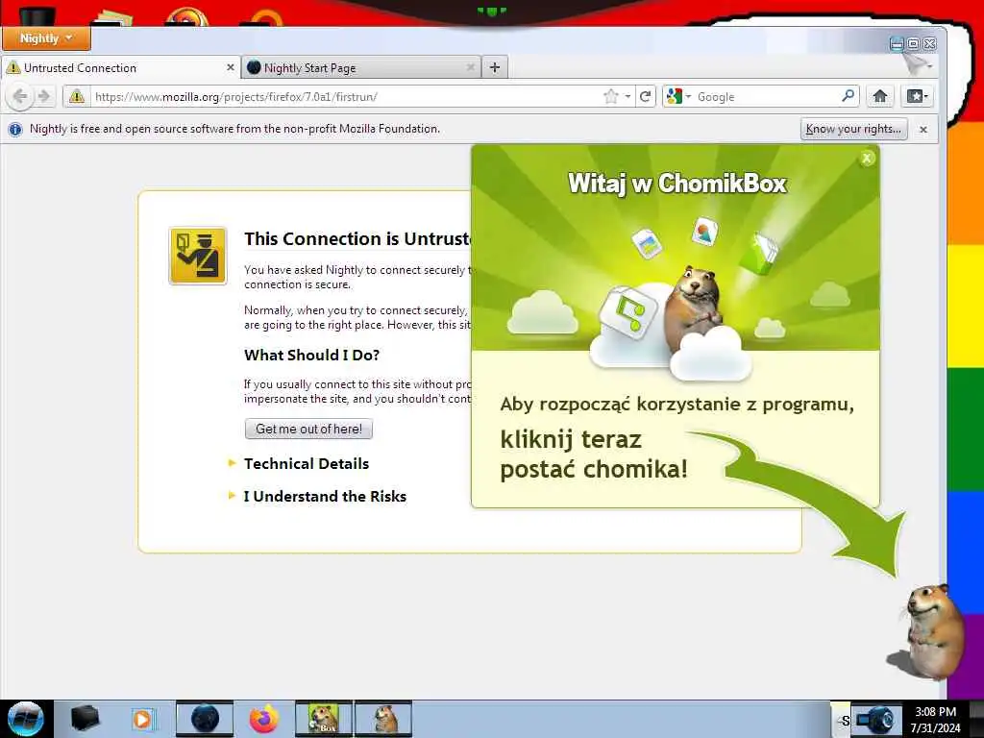
Task: Click the Witaj w ChomikBox title
Action: coord(677,184)
